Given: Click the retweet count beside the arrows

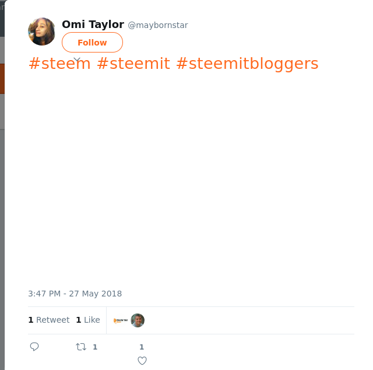Looking at the screenshot, I should [x=95, y=347].
